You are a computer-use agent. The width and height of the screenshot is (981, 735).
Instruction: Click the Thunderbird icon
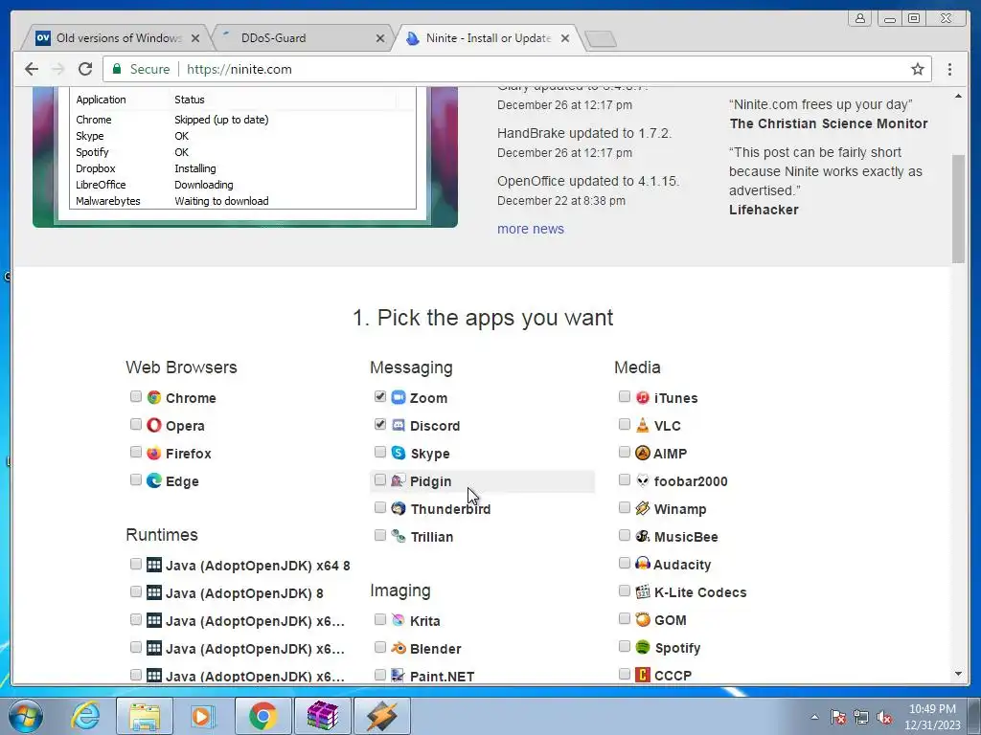click(399, 508)
